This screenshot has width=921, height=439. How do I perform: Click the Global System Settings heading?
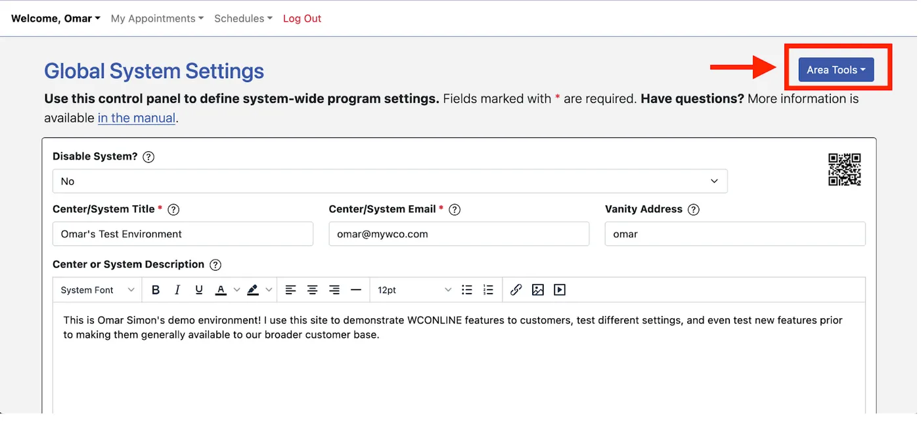154,71
